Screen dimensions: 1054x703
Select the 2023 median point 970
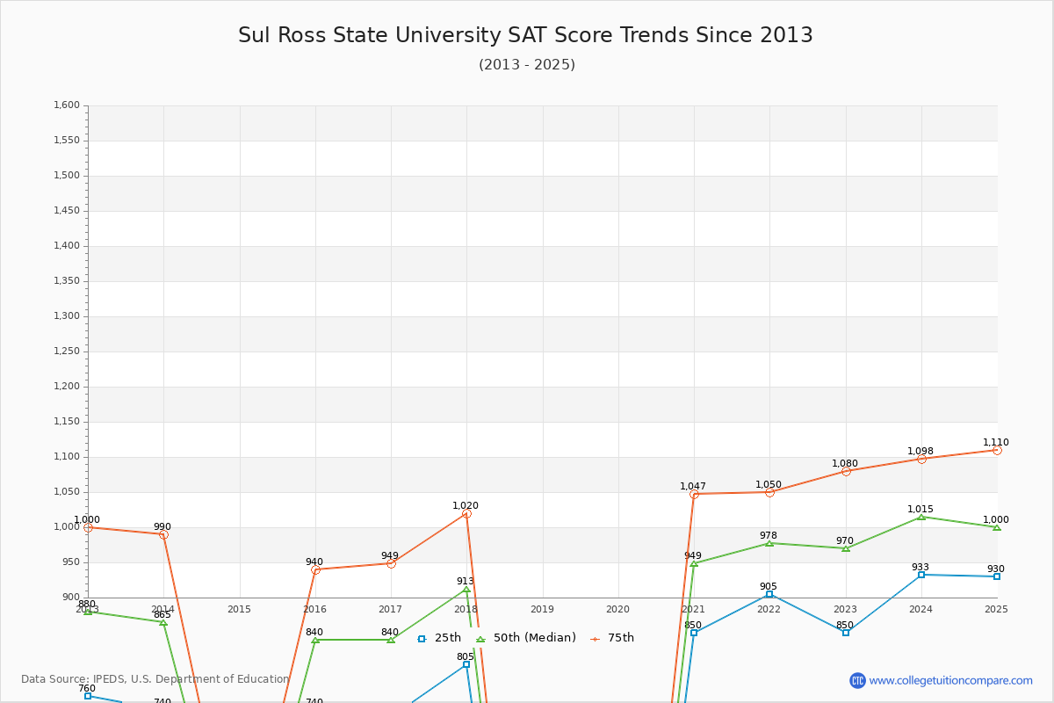(x=846, y=548)
